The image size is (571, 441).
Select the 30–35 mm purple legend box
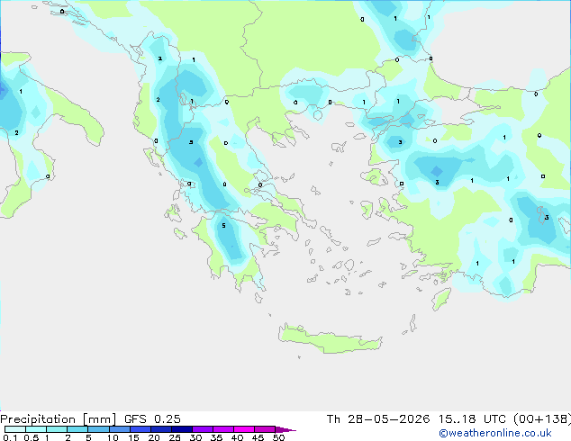(x=202, y=429)
